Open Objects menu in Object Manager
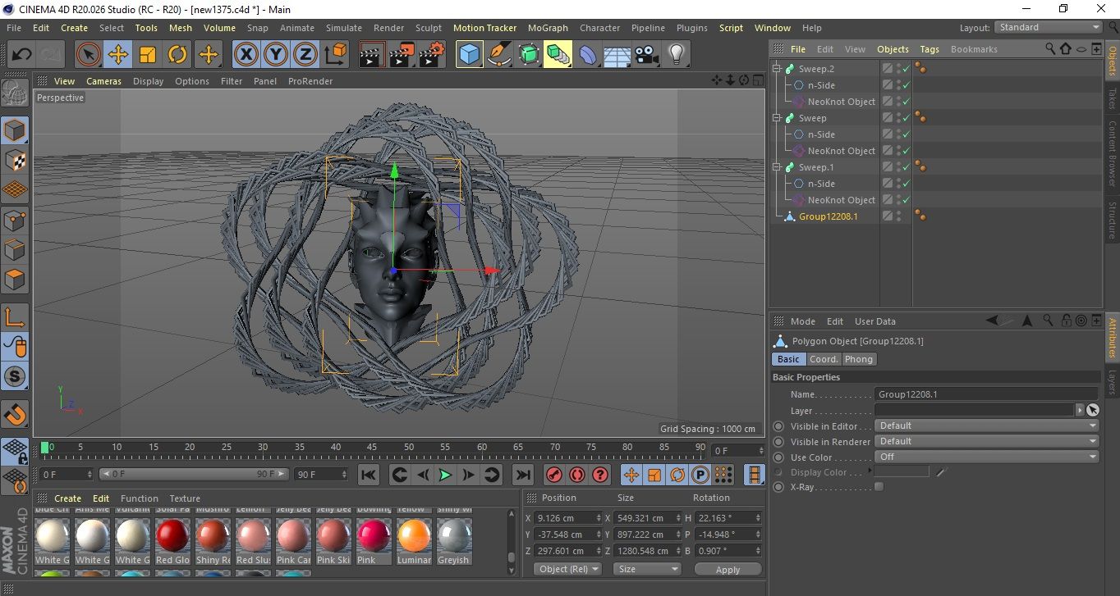Viewport: 1120px width, 596px height. click(x=893, y=49)
